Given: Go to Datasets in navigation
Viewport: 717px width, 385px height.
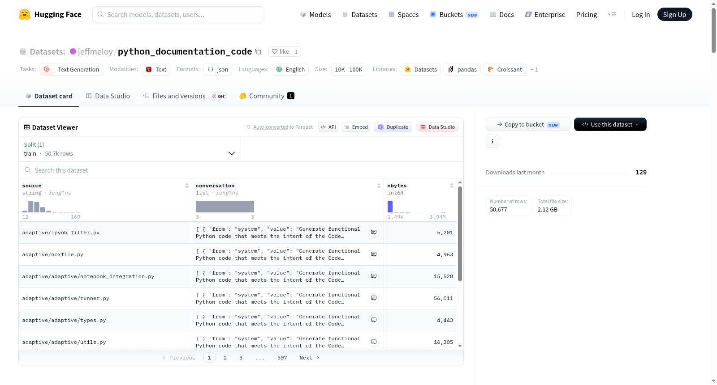Looking at the screenshot, I should point(359,14).
